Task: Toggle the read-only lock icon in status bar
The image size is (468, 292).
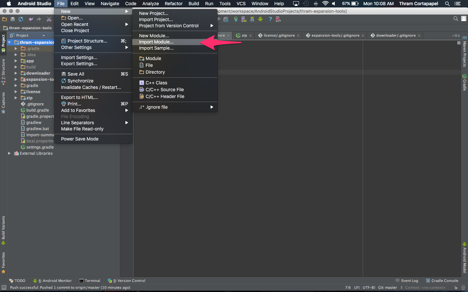Action: (456, 287)
